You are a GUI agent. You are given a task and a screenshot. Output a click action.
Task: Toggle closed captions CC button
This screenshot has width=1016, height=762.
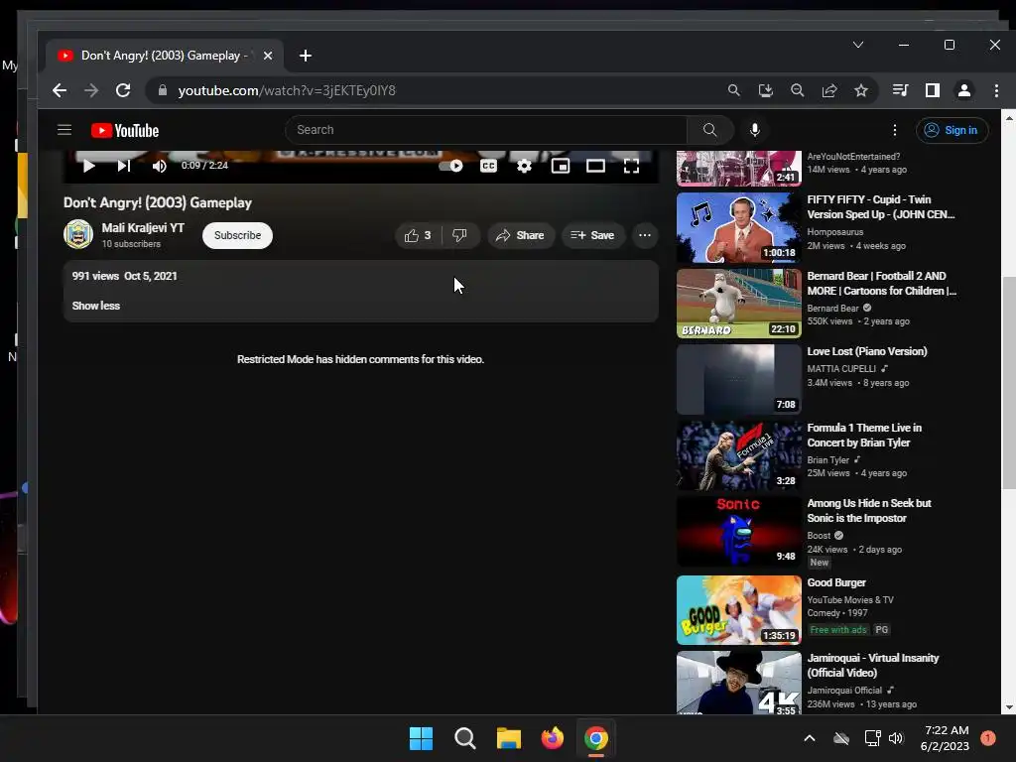(488, 166)
